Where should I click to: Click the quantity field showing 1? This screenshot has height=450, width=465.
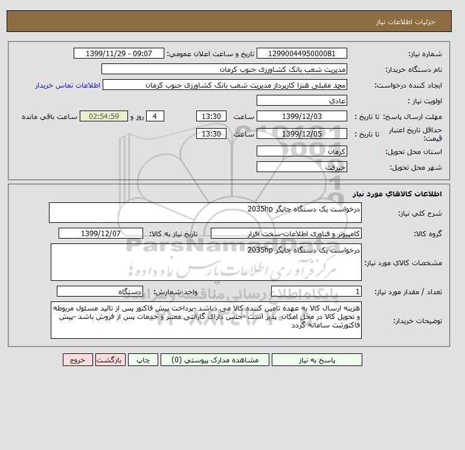pos(316,291)
